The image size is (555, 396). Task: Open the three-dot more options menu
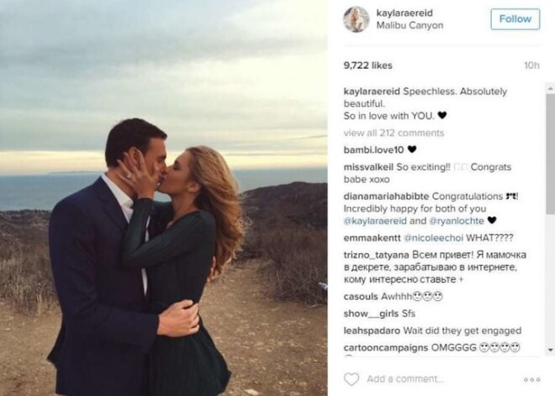531,379
